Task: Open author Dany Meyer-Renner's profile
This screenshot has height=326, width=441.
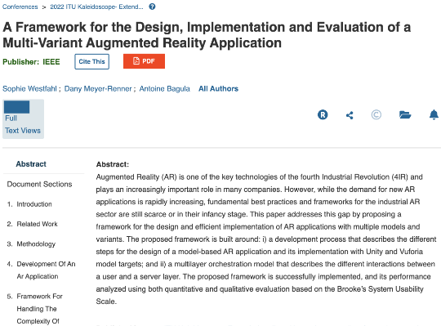Action: [98, 88]
